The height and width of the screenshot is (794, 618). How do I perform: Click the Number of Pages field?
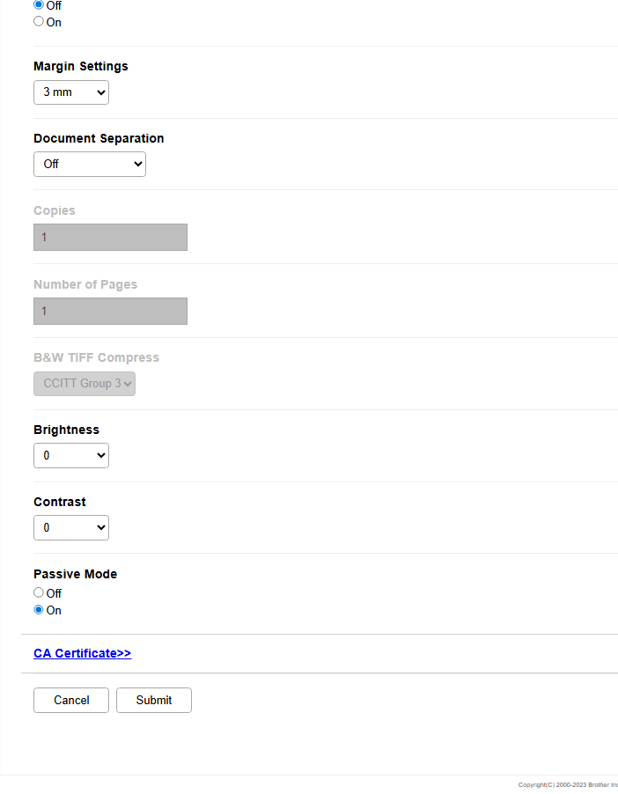[x=110, y=311]
